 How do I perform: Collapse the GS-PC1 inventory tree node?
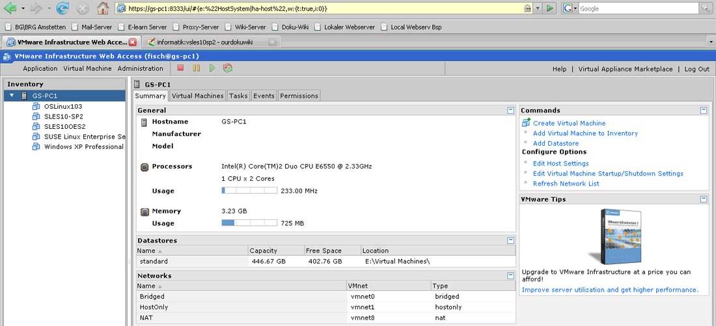tap(12, 96)
